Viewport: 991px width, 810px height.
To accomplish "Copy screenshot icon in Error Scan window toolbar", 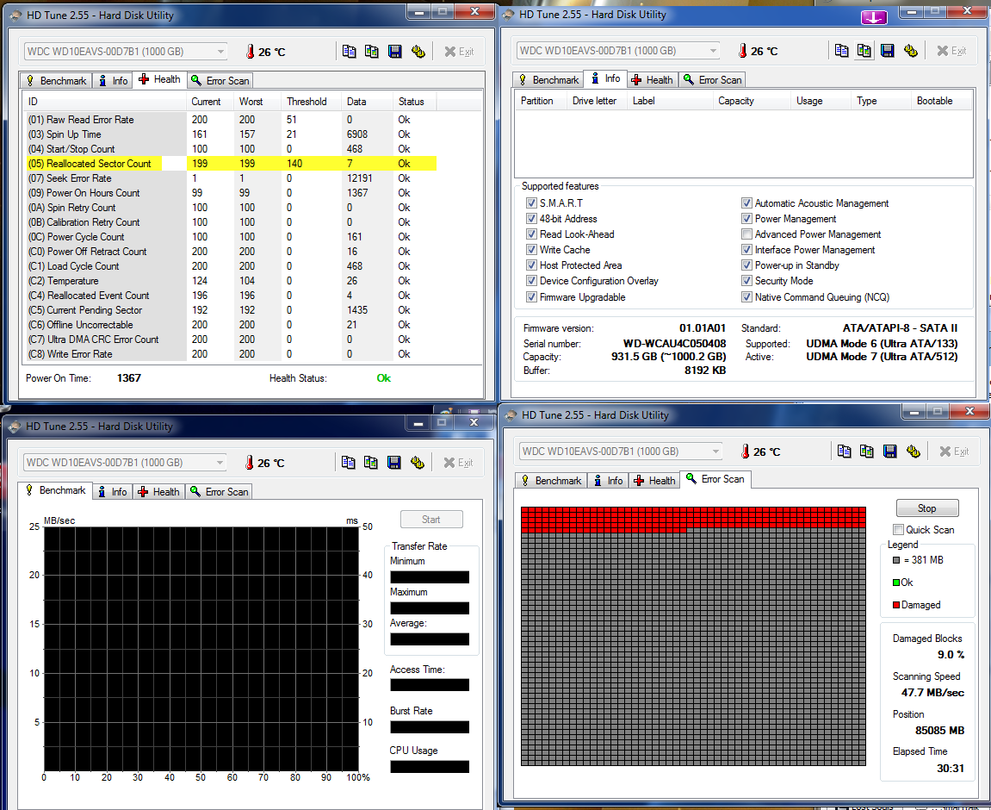I will pos(866,451).
